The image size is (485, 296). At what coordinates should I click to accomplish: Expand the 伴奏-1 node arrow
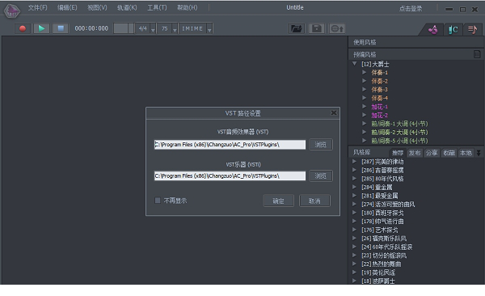(x=364, y=72)
